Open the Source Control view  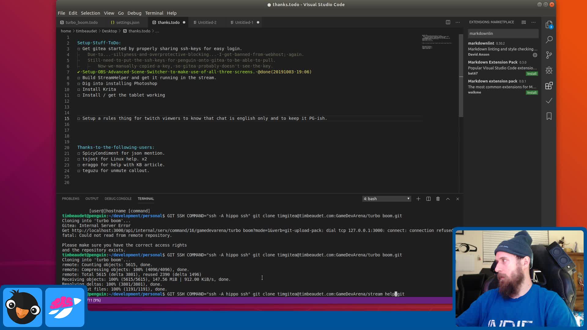(549, 55)
